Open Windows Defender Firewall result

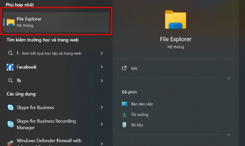tap(49, 142)
